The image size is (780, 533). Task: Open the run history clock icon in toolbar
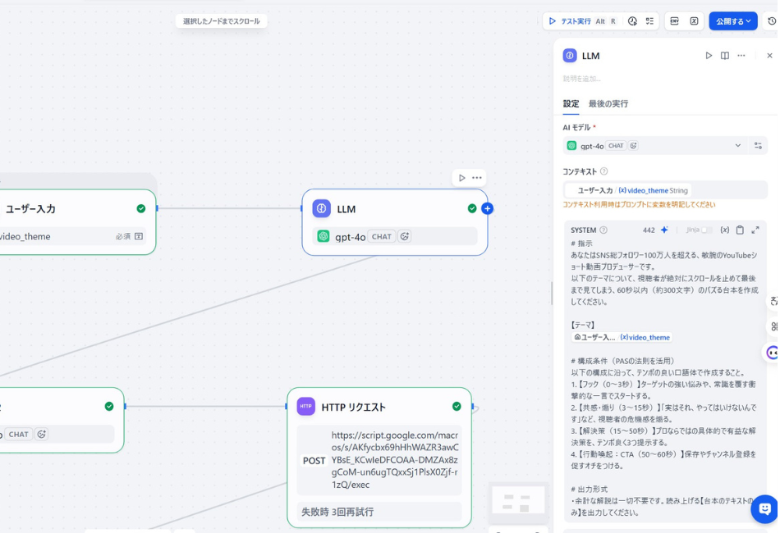pos(632,21)
